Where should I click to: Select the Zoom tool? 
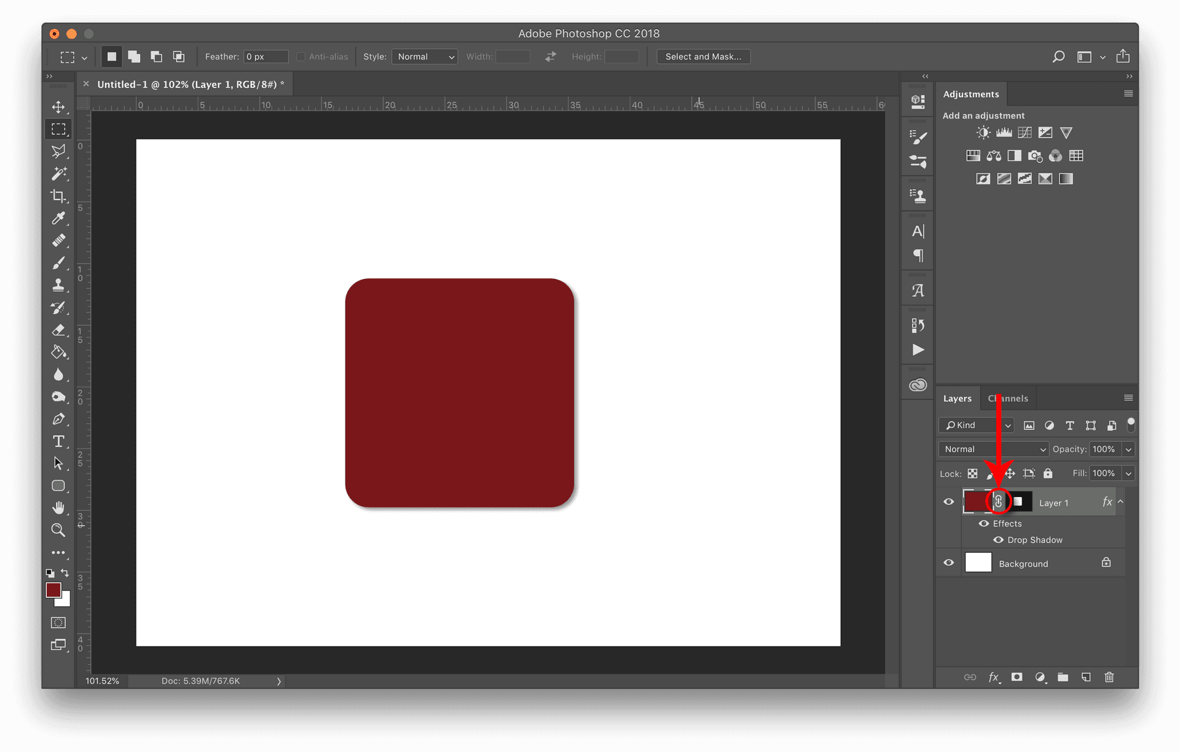[x=58, y=530]
